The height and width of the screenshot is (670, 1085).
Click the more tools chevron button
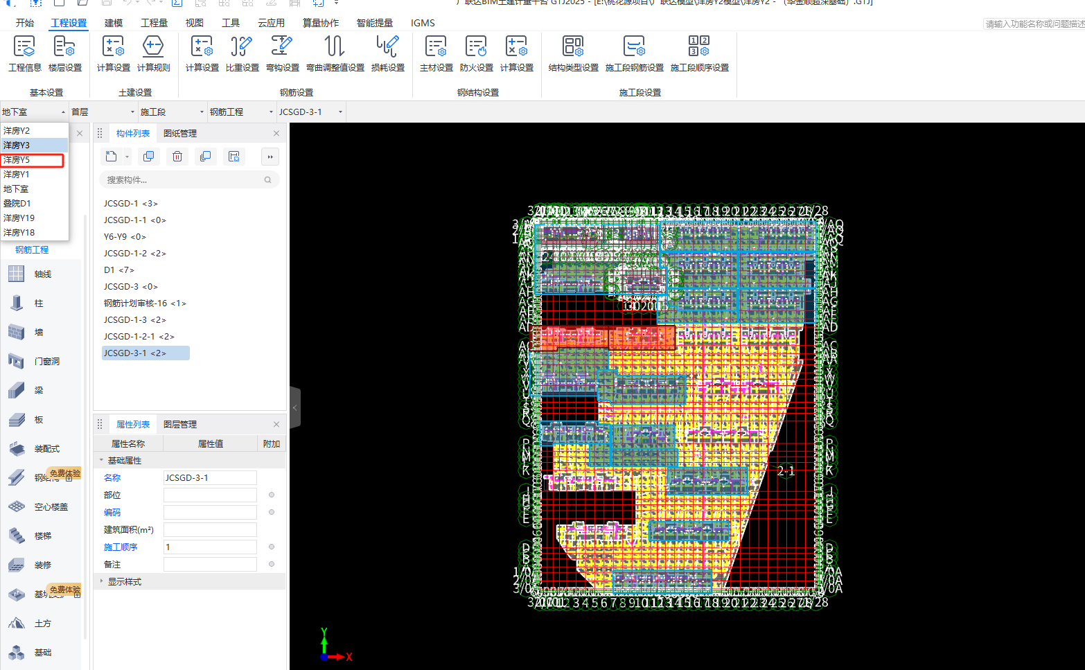pyautogui.click(x=270, y=157)
